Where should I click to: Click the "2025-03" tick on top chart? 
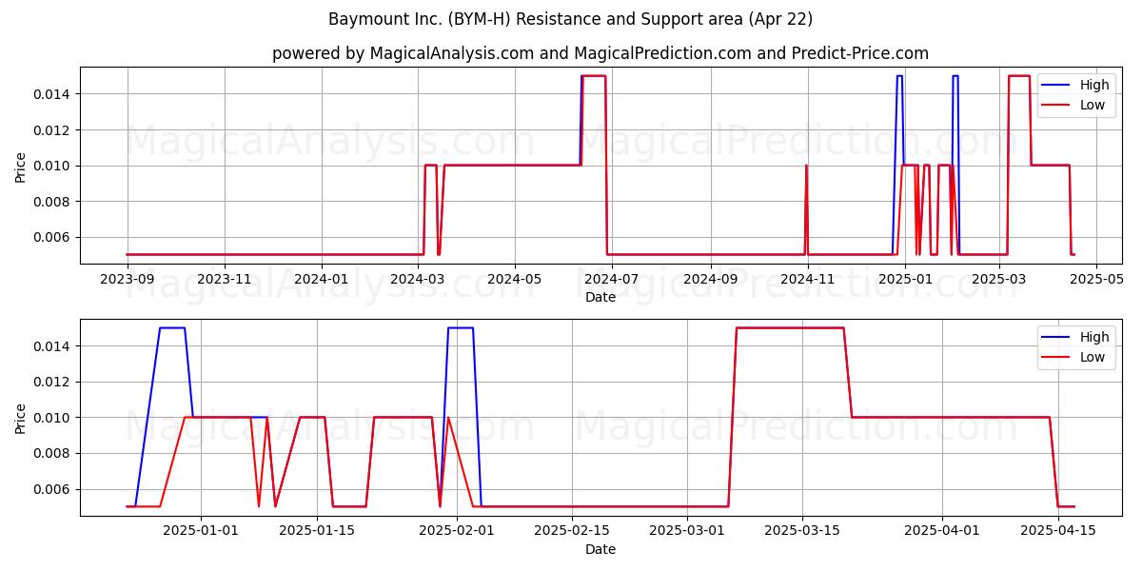point(999,279)
